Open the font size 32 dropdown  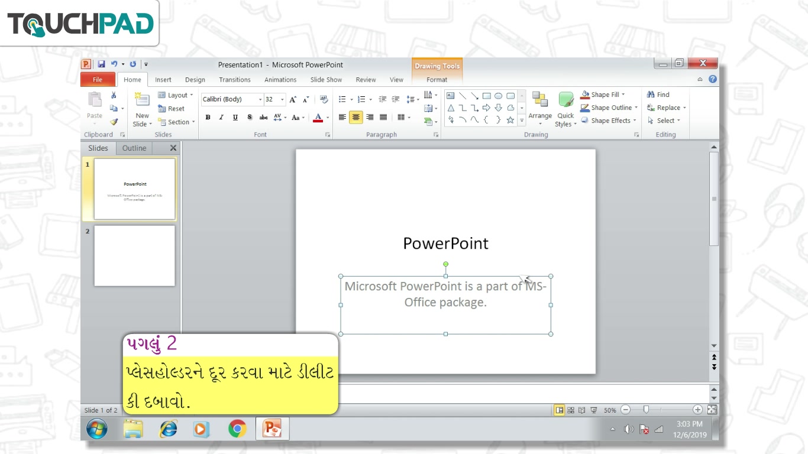click(283, 99)
